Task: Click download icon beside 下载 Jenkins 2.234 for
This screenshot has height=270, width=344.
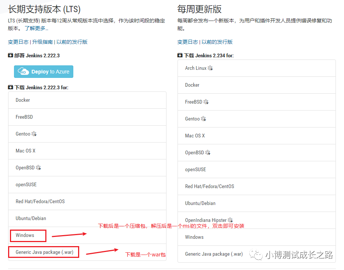Action: (x=180, y=55)
